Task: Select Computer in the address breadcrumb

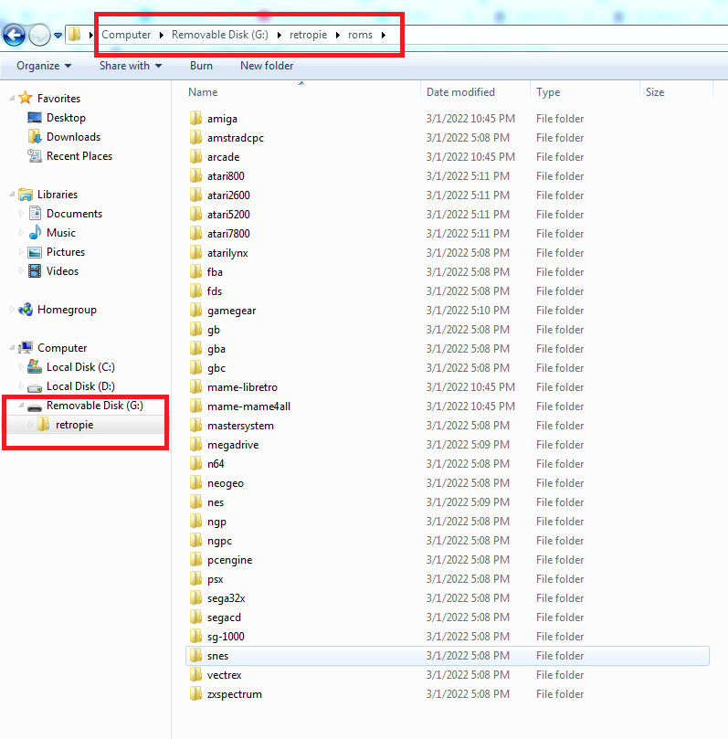Action: (x=126, y=35)
